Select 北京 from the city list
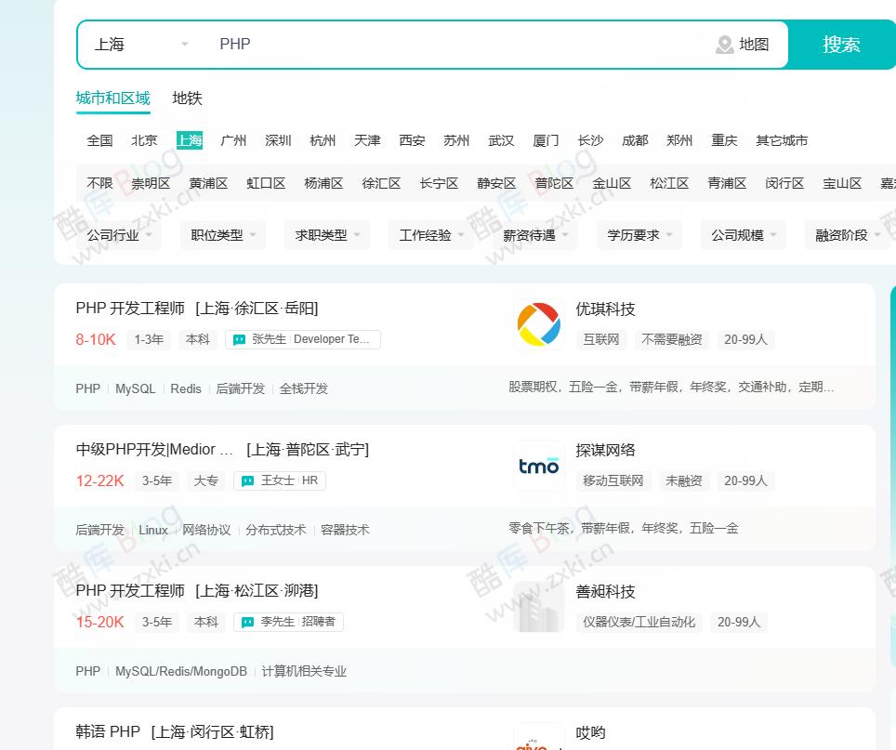The image size is (896, 750). pos(144,140)
